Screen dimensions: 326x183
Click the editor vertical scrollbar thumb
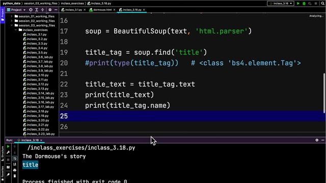[324, 94]
